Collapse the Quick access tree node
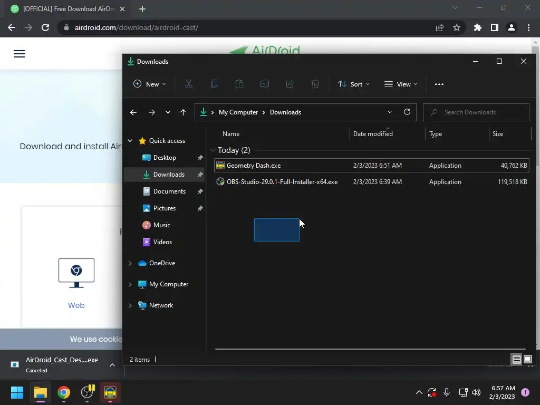The width and height of the screenshot is (540, 405). tap(130, 140)
